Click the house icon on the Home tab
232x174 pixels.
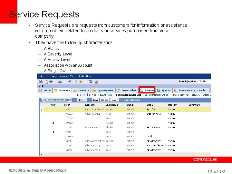tap(40, 90)
